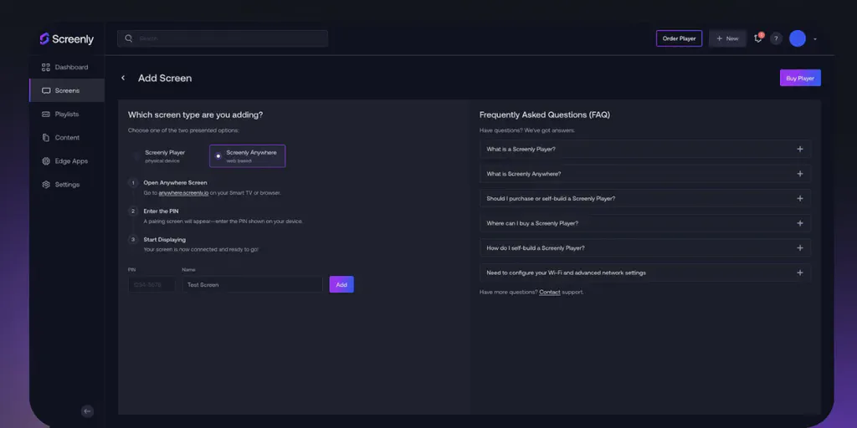
Task: Open the notifications bell icon
Action: click(758, 38)
